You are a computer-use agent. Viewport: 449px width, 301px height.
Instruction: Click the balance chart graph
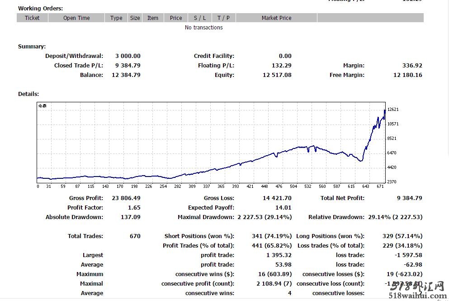(211, 143)
